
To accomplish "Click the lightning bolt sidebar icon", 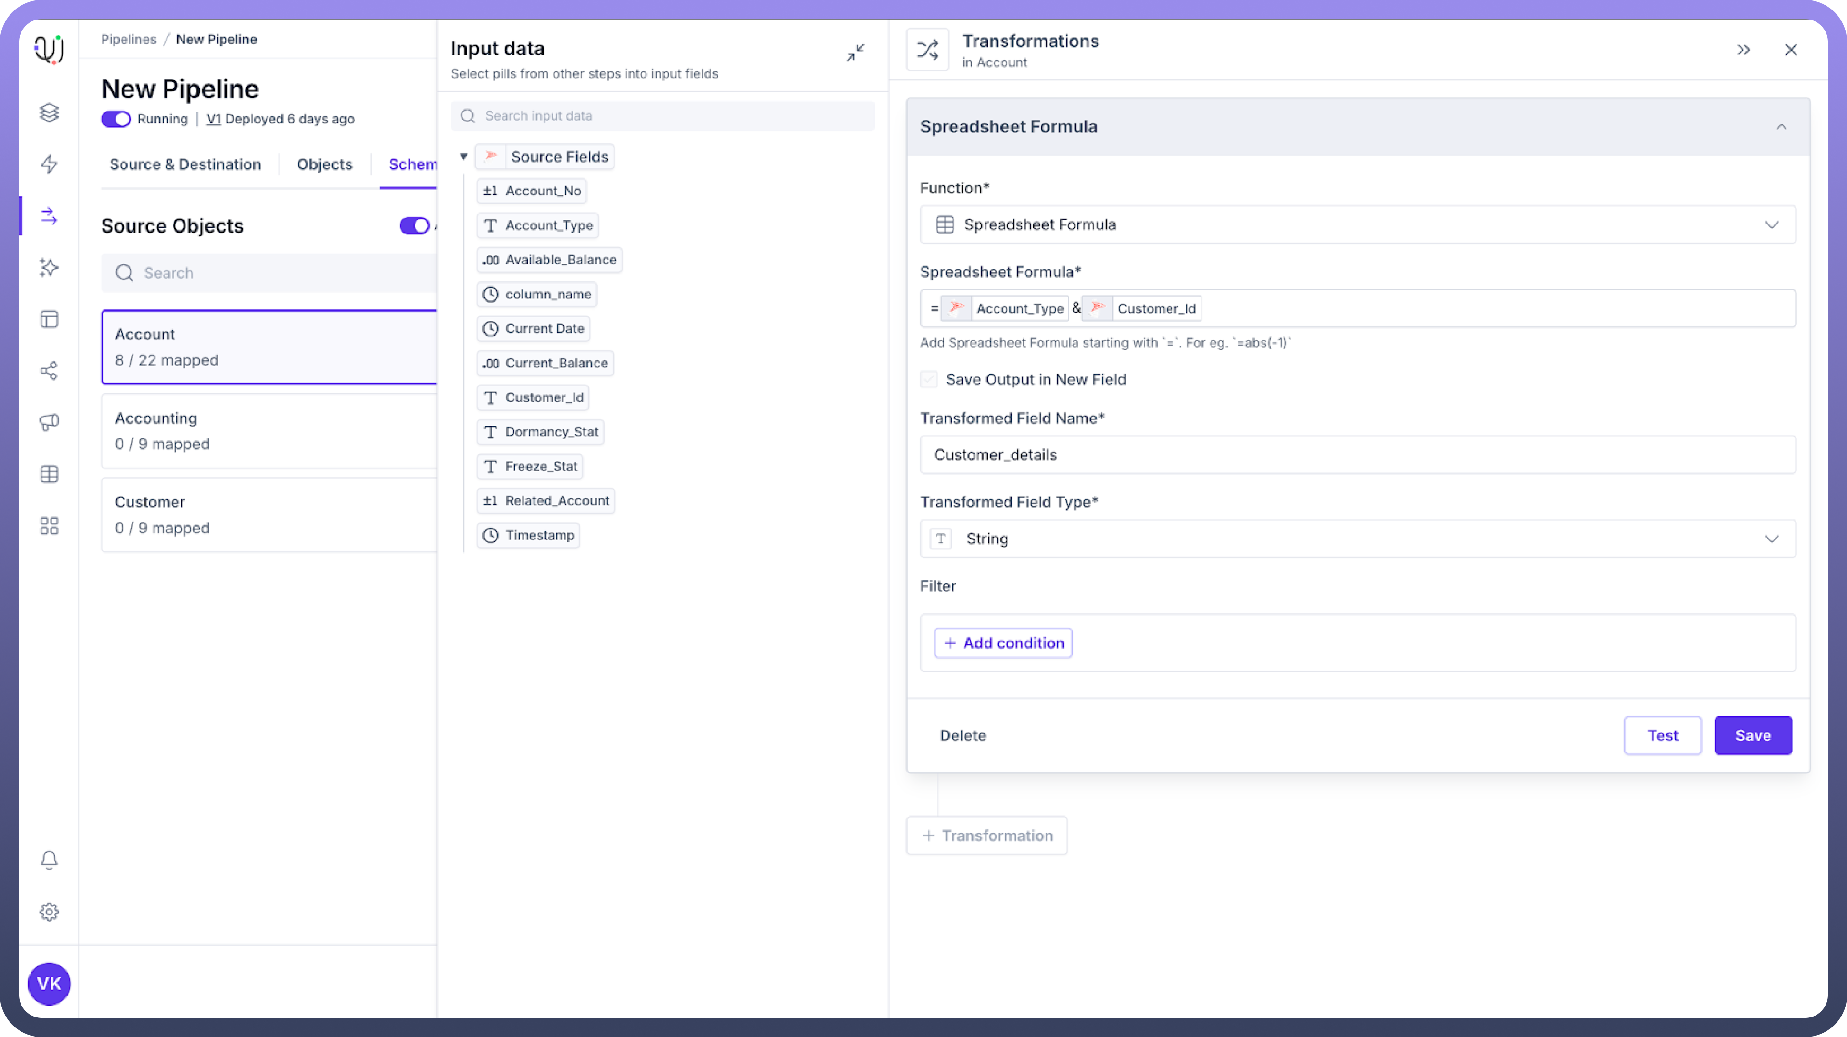I will coord(49,164).
